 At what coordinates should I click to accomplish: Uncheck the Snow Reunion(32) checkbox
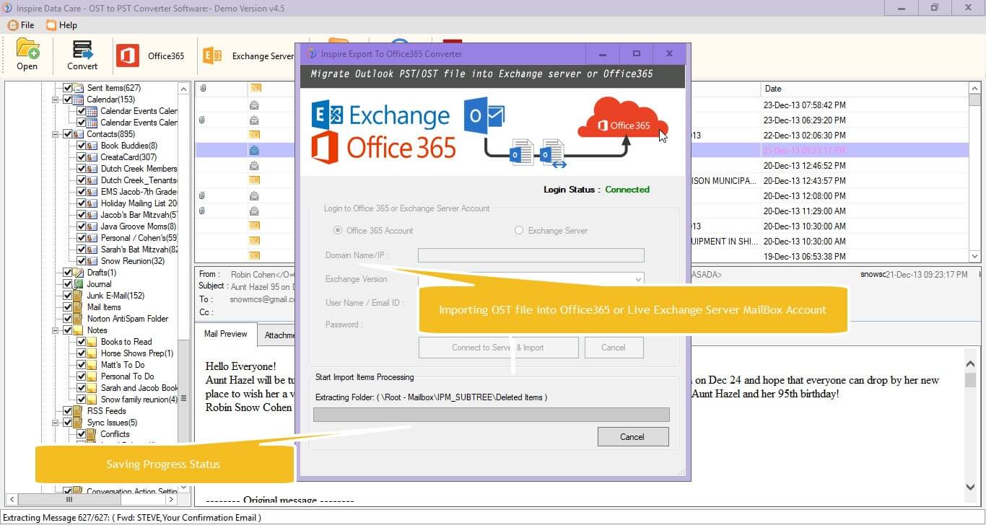click(81, 261)
